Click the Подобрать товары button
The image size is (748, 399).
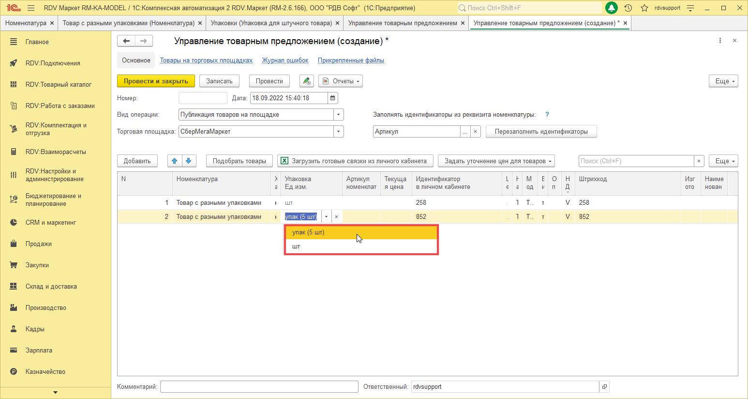[x=239, y=161]
